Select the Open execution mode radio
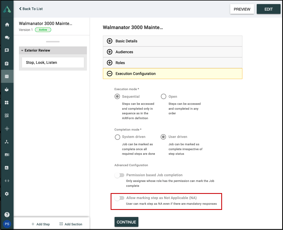This screenshot has height=230, width=283. pyautogui.click(x=164, y=96)
